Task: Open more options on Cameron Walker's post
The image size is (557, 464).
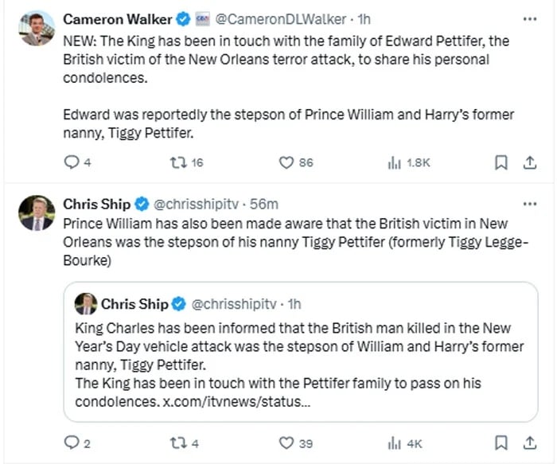Action: pyautogui.click(x=528, y=18)
